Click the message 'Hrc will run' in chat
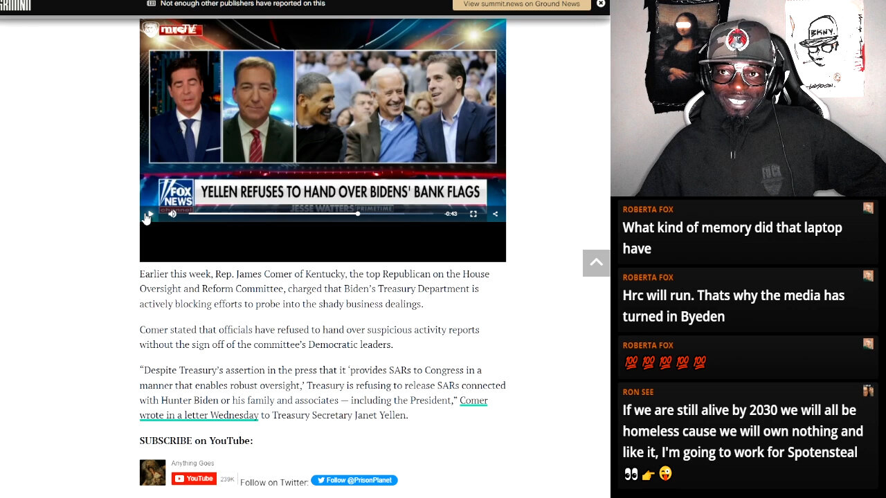This screenshot has width=886, height=498. click(734, 306)
